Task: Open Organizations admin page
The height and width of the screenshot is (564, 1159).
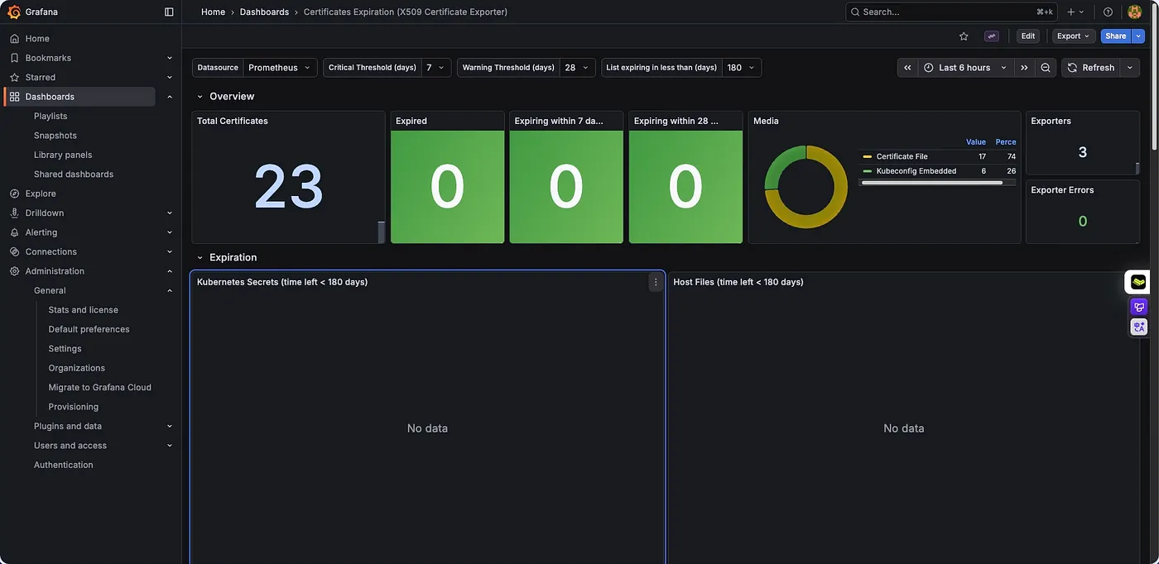Action: (x=77, y=368)
